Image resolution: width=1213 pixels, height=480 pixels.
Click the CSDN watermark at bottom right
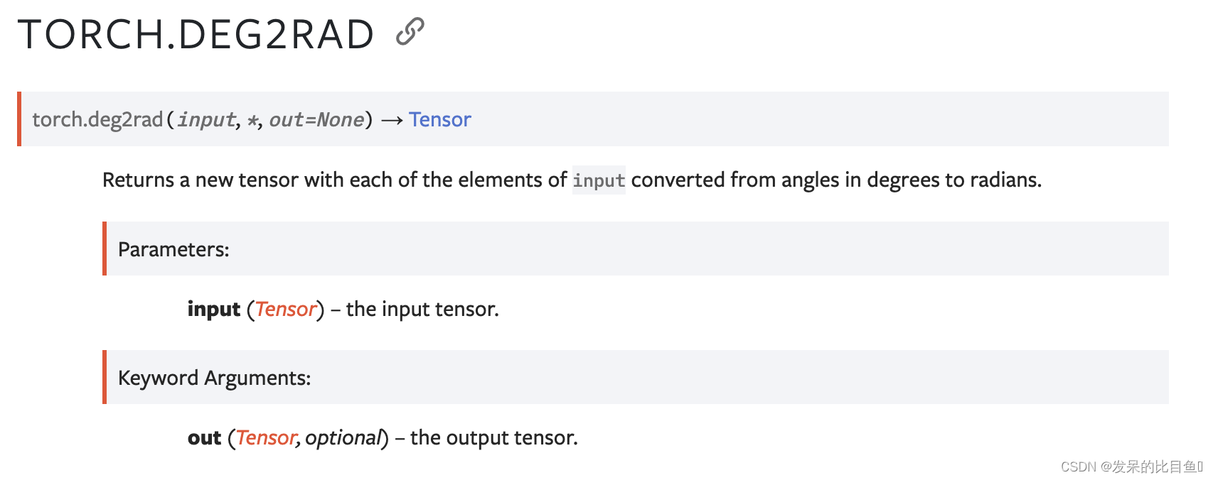pos(1131,467)
